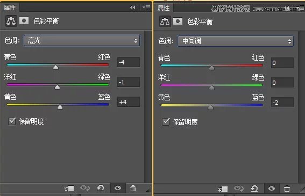Toggle layer visibility eye in right panel
The image size is (305, 196).
(x=272, y=188)
